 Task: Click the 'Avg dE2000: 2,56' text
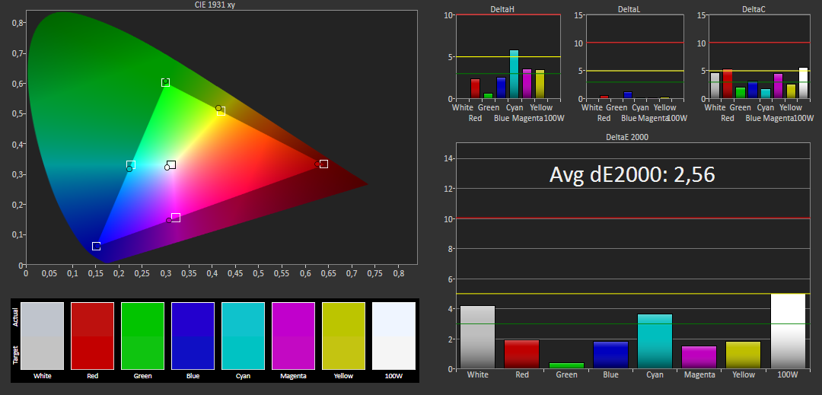pyautogui.click(x=632, y=174)
